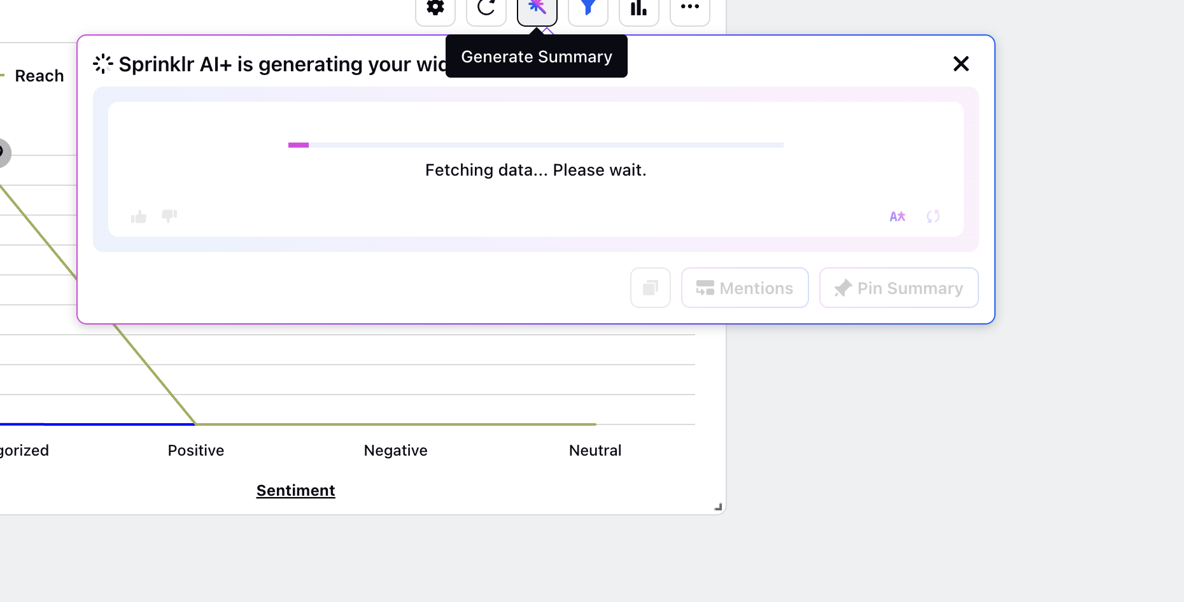1184x602 pixels.
Task: Click the Neutral axis label
Action: tap(595, 451)
